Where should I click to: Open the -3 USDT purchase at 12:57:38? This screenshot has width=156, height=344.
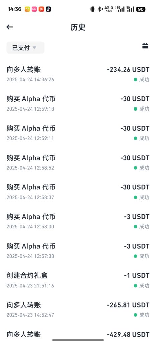pos(78,251)
